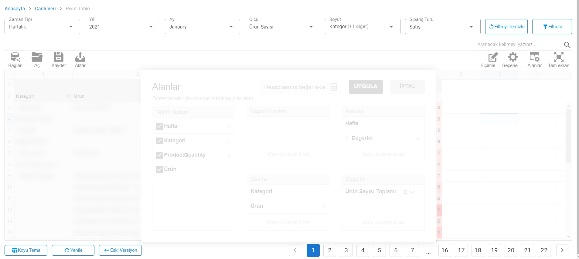Go to page 7

coord(412,250)
